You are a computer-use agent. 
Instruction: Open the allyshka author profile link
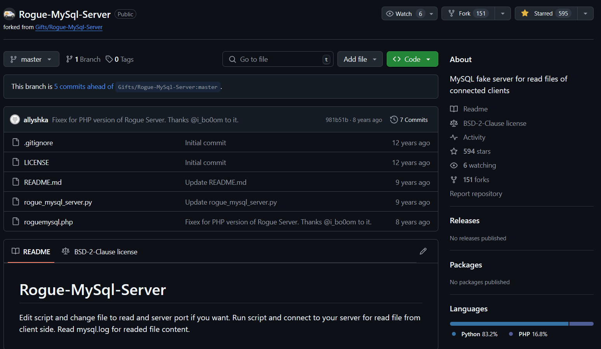36,120
